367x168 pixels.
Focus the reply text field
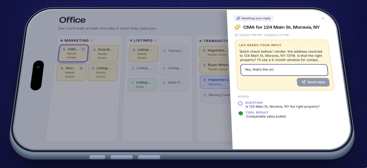click(284, 70)
